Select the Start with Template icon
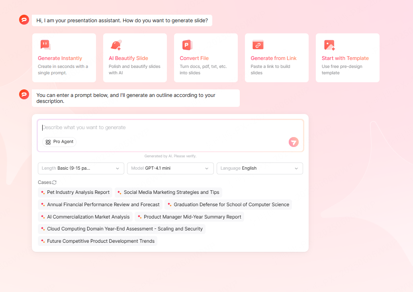This screenshot has height=292, width=413. pos(329,44)
